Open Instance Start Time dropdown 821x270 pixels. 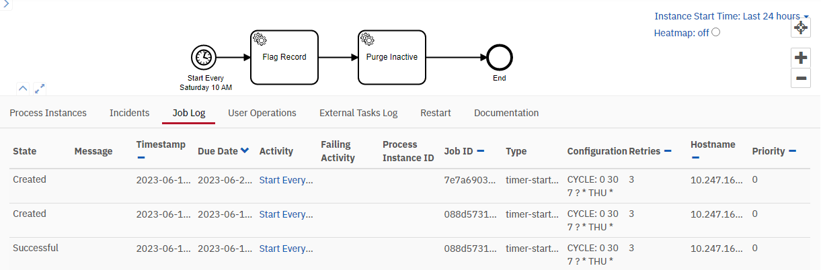(732, 16)
